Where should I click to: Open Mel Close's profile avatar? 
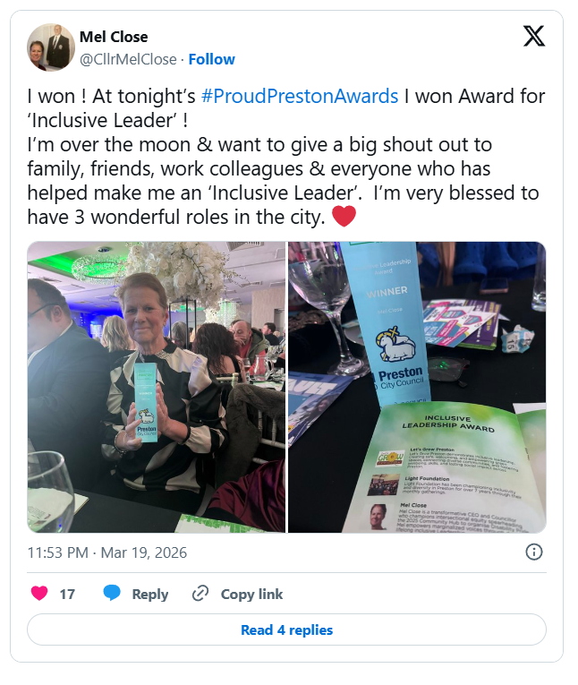pos(51,47)
